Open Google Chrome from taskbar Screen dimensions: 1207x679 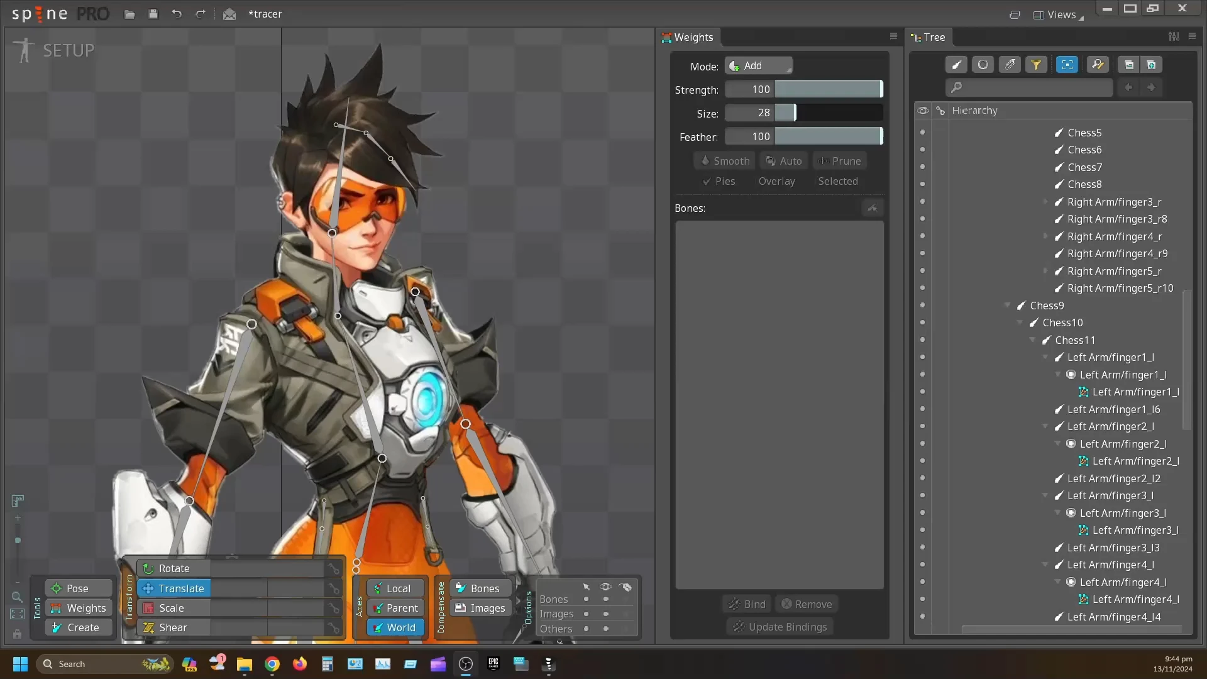272,664
